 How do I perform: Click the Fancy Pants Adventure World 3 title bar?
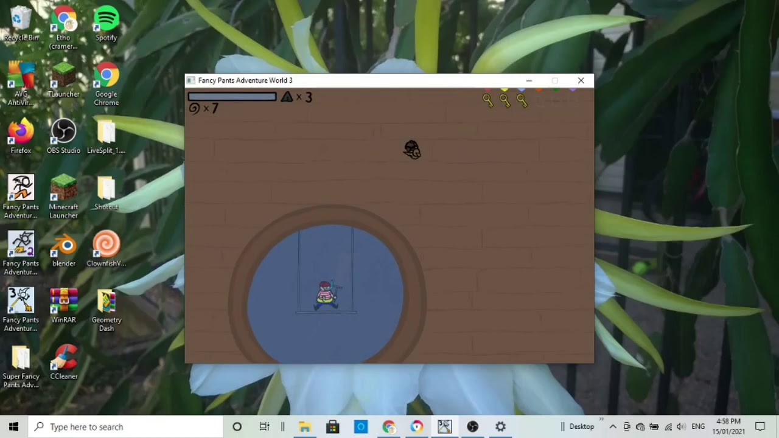389,80
